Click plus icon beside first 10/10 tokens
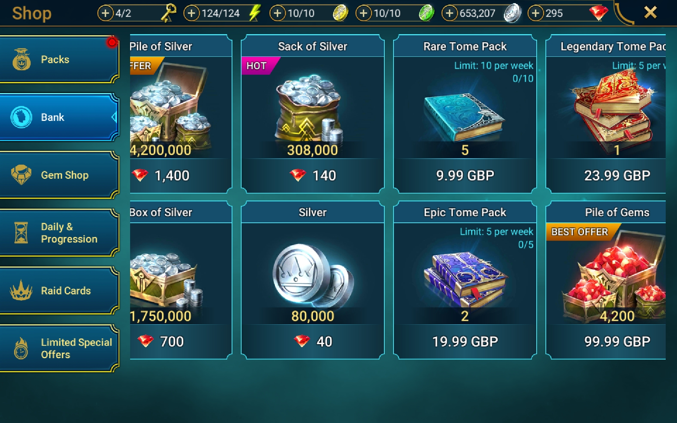The width and height of the screenshot is (677, 423). point(277,13)
